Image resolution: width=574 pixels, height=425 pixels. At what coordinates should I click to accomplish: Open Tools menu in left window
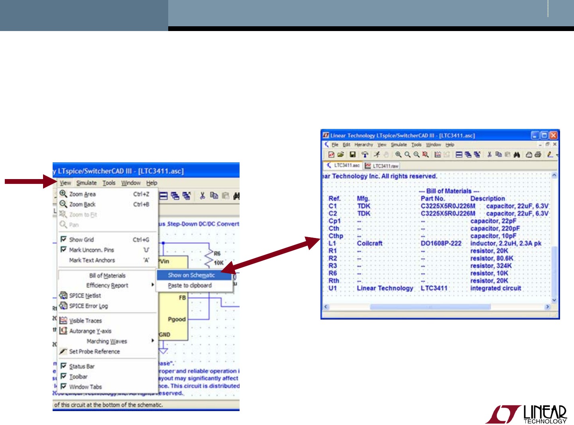tap(109, 183)
